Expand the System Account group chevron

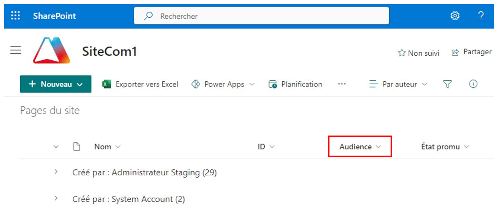[x=56, y=199]
